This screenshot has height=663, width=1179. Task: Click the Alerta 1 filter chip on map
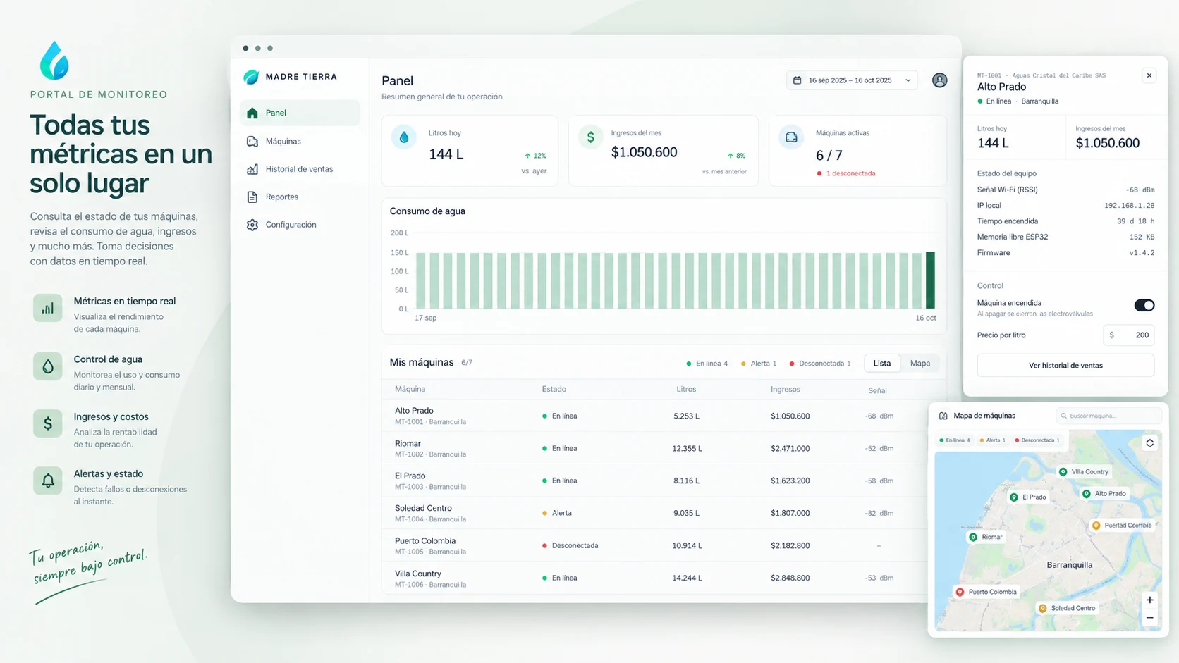coord(993,440)
